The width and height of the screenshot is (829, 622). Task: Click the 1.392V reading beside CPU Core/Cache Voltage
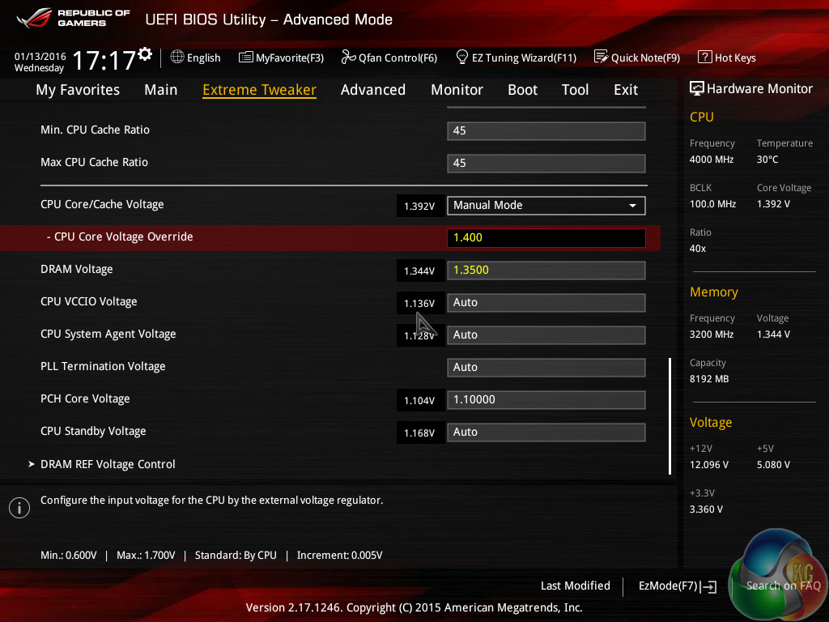[419, 207]
